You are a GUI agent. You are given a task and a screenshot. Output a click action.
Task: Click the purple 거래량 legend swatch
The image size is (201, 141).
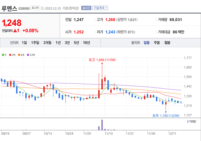coord(188,121)
